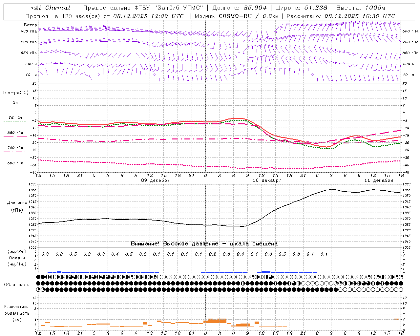Click the Облачность cloud cover label
Image resolution: width=420 pixels, height=336 pixels.
pyautogui.click(x=17, y=285)
